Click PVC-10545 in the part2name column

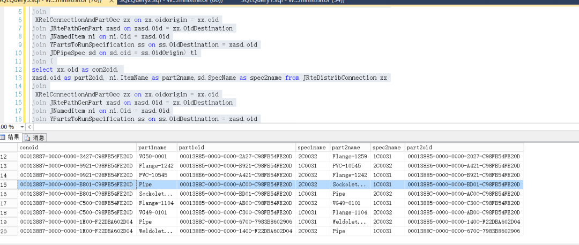pos(350,166)
